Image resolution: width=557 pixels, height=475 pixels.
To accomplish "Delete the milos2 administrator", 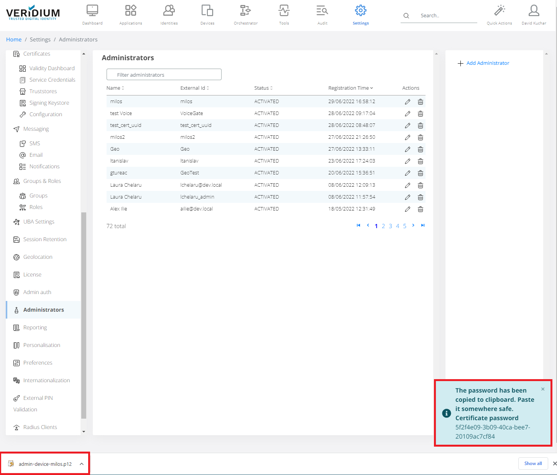I will 421,137.
